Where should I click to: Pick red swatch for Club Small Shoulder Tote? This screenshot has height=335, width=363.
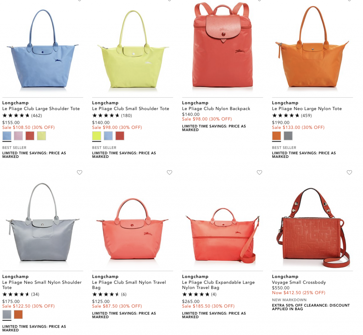click(120, 136)
